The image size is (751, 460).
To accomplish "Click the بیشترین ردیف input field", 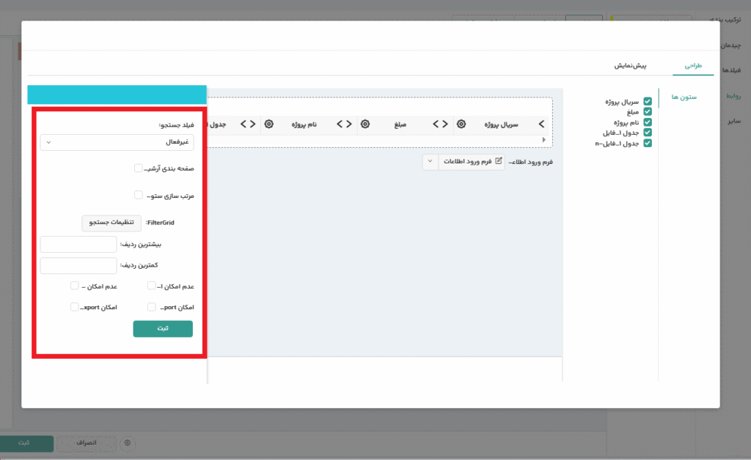I will coord(78,244).
